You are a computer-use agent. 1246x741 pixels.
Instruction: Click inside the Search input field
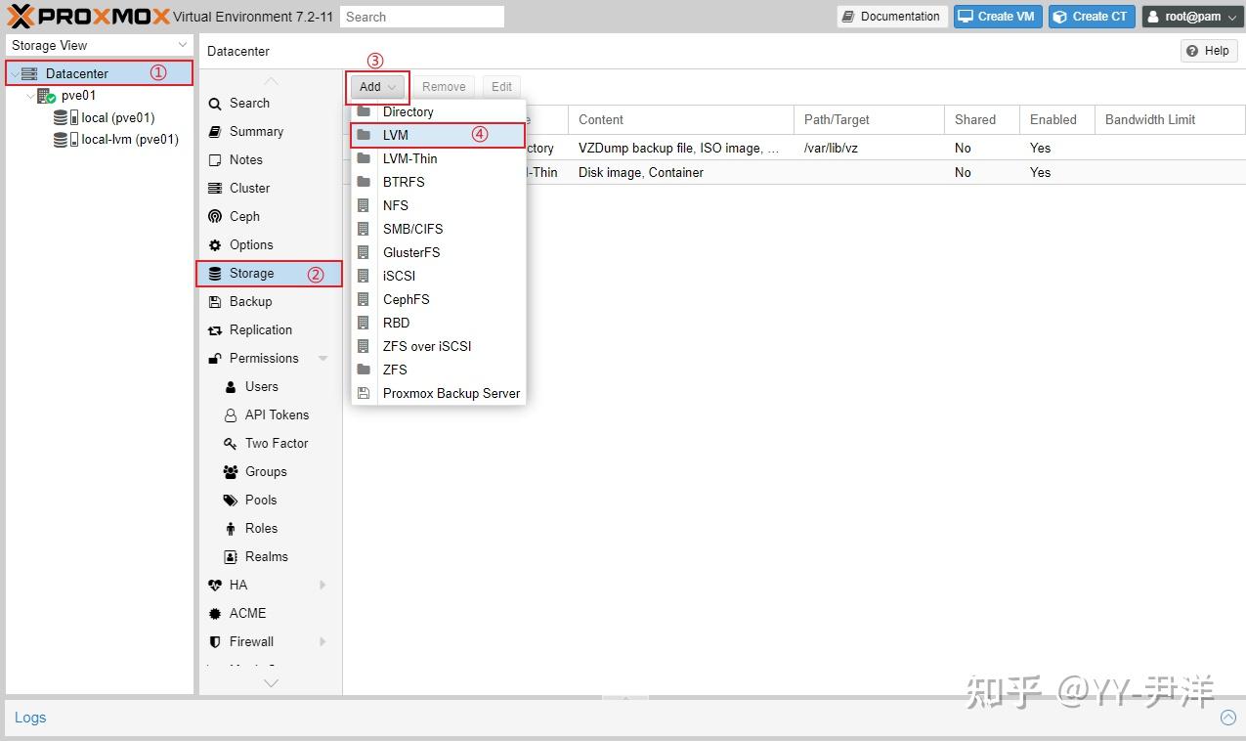coord(422,16)
